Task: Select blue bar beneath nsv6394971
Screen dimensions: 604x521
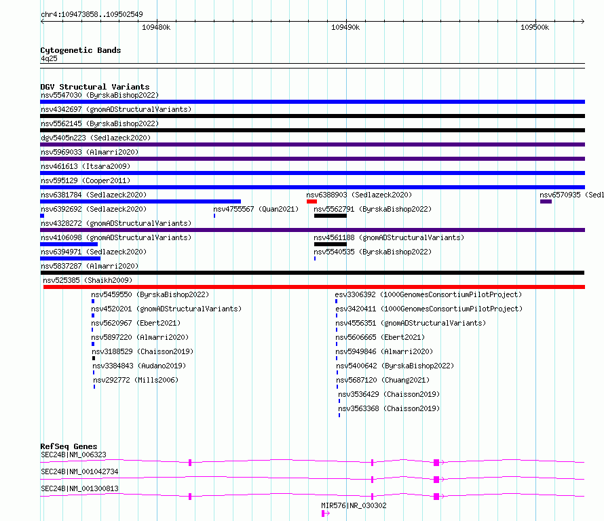Action: [x=70, y=258]
